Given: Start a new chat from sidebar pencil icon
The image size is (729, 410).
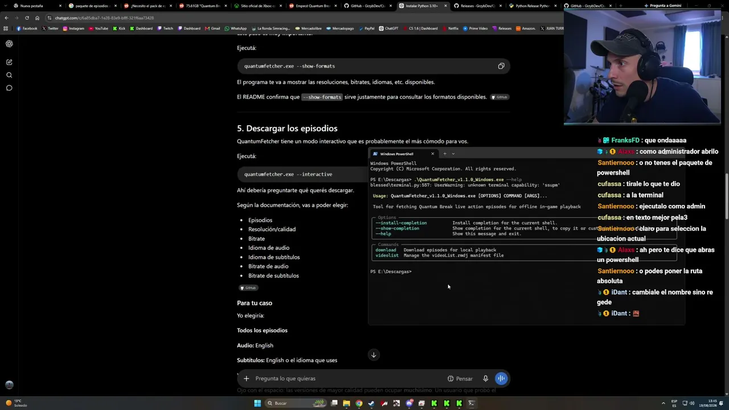Looking at the screenshot, I should tap(9, 62).
